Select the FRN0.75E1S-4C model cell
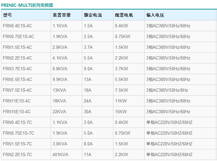217x161 pixels. [19, 36]
